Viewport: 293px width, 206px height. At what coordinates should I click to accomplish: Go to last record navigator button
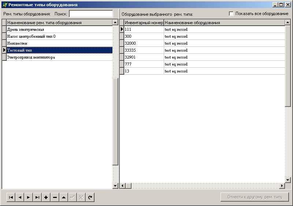click(37, 198)
